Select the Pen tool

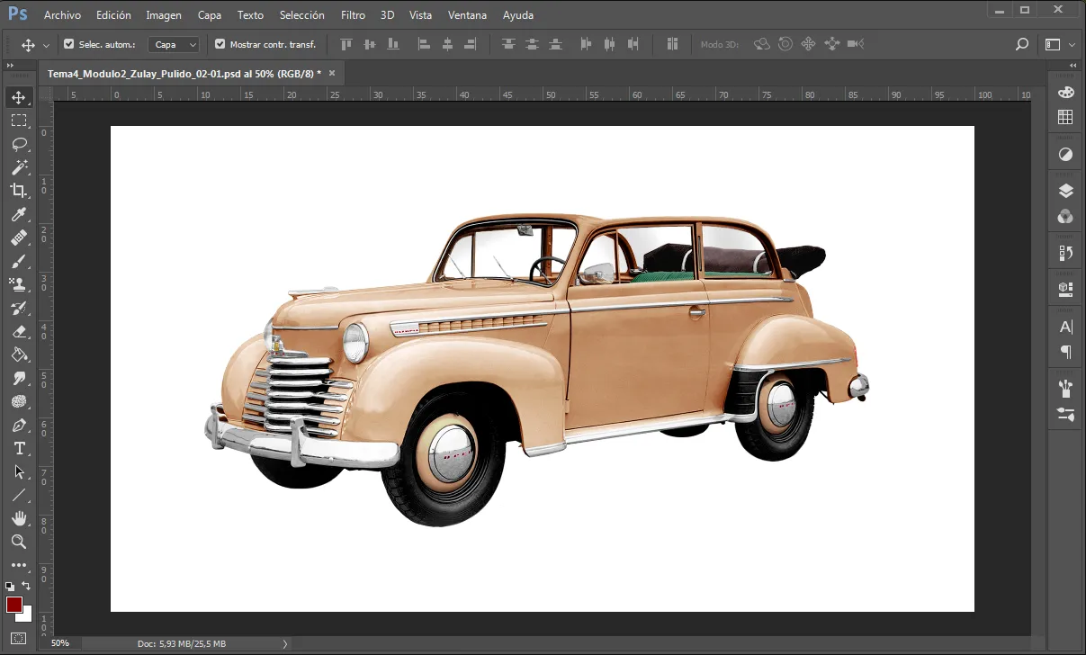click(19, 425)
